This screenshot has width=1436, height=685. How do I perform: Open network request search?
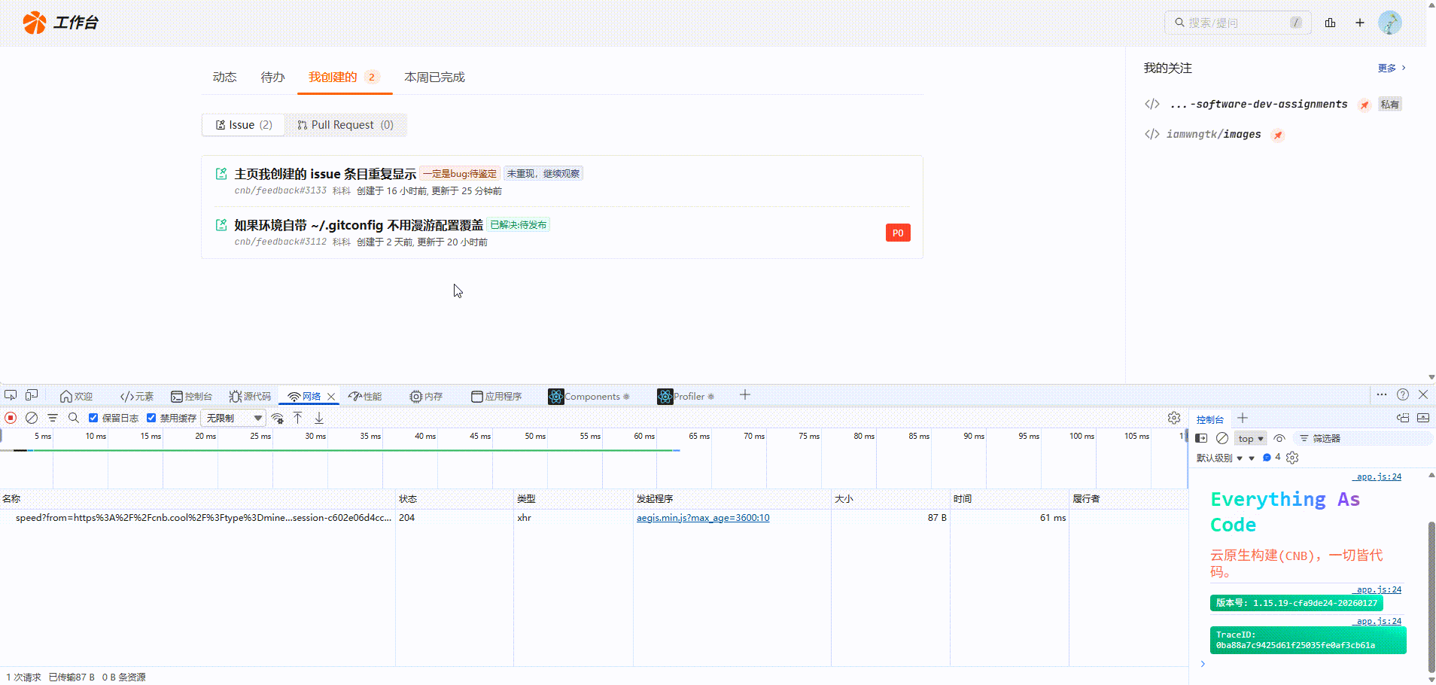[73, 417]
